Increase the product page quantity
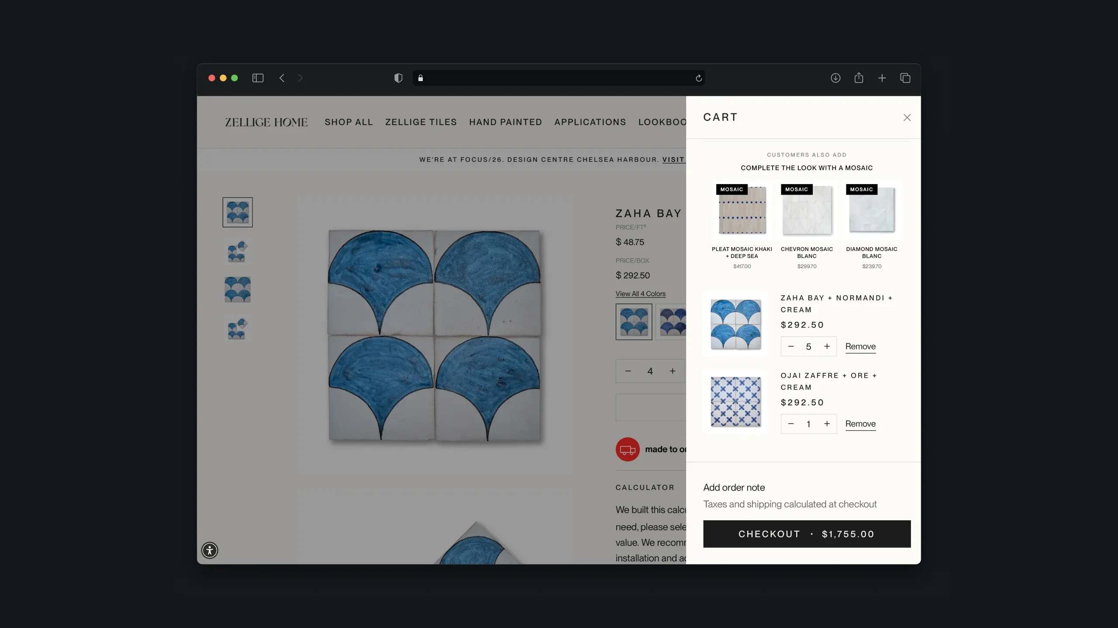The width and height of the screenshot is (1118, 628). [673, 371]
